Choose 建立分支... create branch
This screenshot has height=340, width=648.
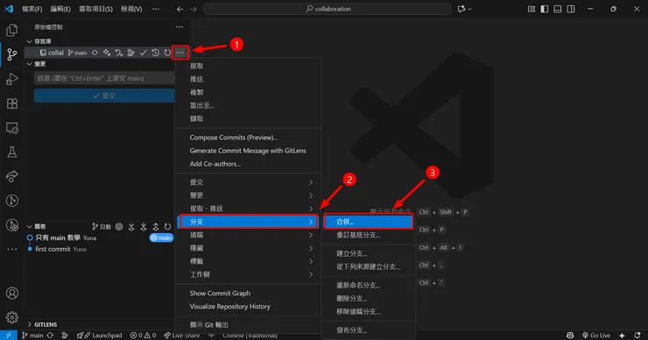pos(368,253)
